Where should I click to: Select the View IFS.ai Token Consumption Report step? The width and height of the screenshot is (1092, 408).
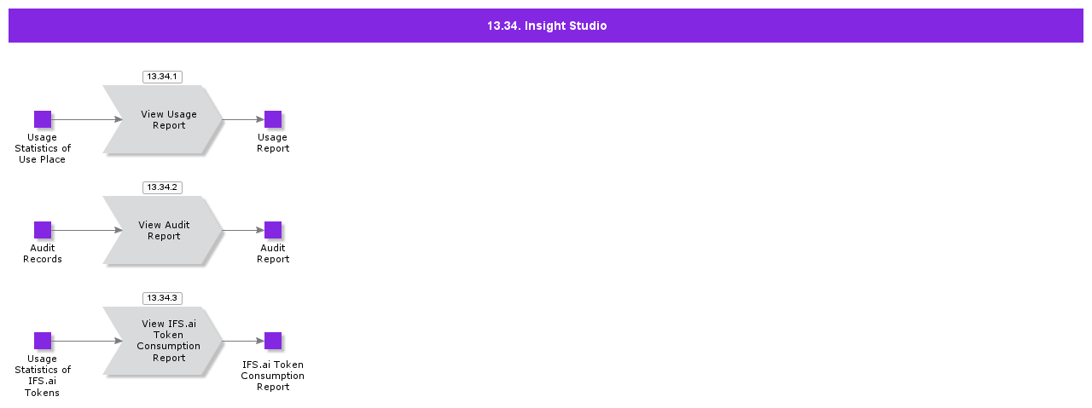(163, 341)
